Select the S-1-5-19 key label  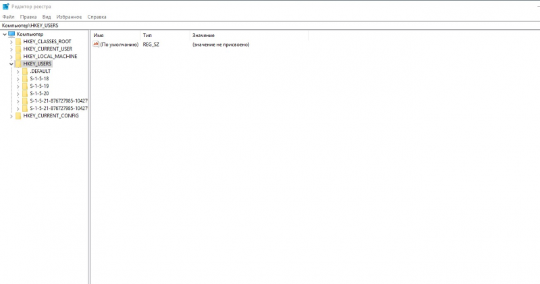pyautogui.click(x=39, y=86)
